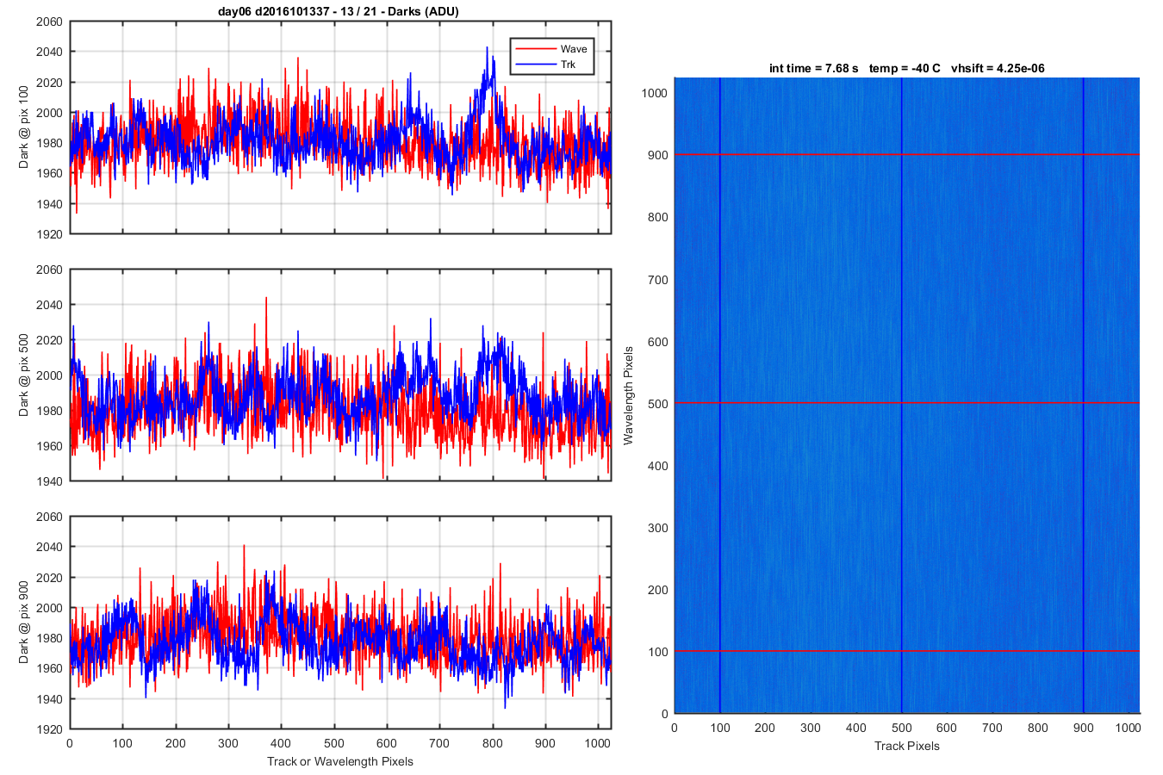
Task: Click the 'temp = -40 C' title text
Action: 905,68
